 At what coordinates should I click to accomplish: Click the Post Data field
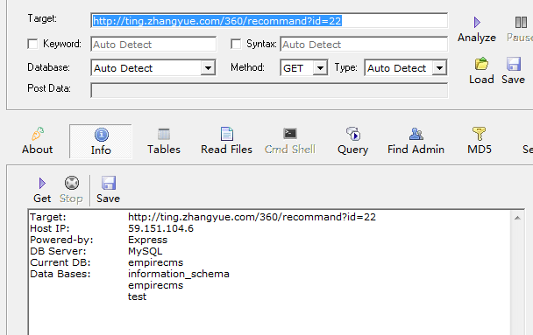coord(269,91)
